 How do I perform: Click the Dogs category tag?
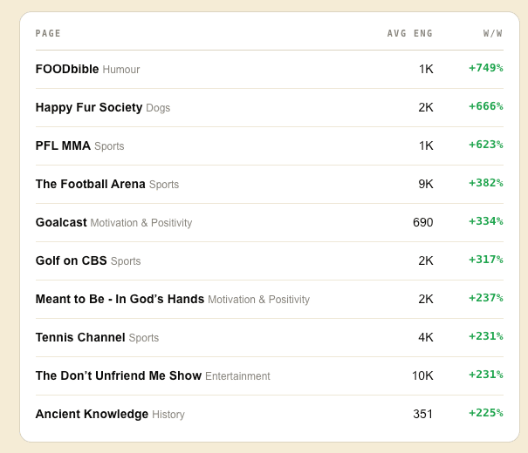coord(158,108)
